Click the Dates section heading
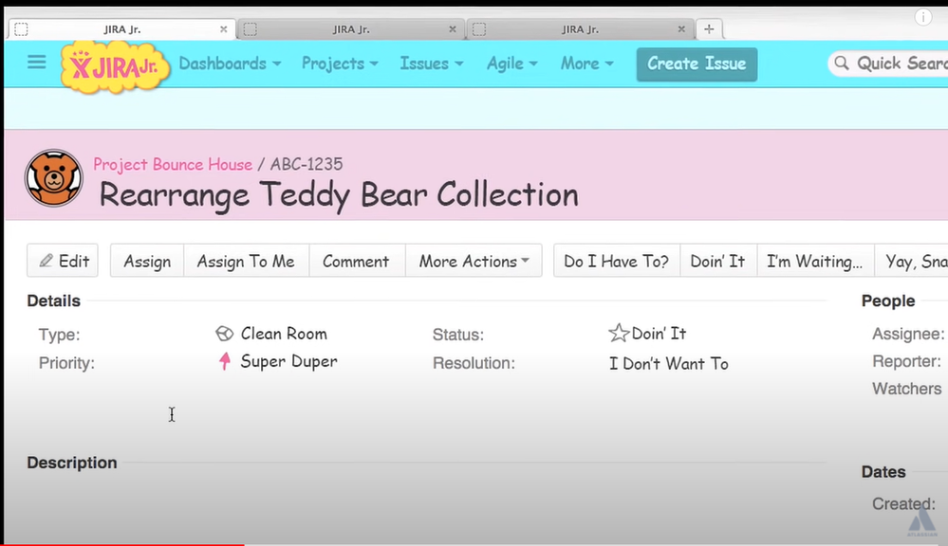 pos(883,472)
